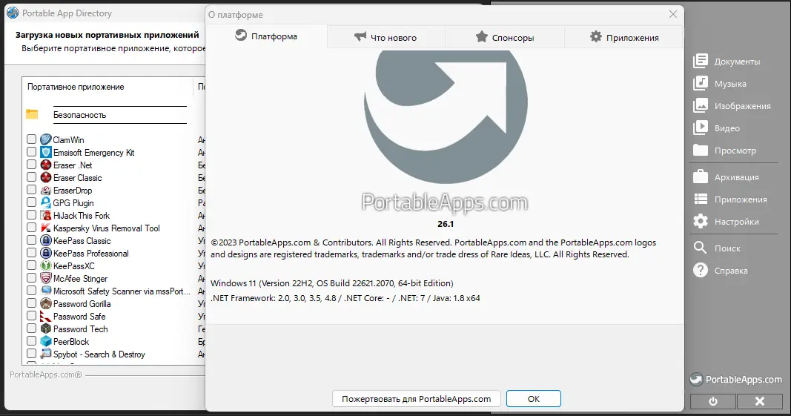Check the HiJackThis Fork checkbox

(x=31, y=214)
